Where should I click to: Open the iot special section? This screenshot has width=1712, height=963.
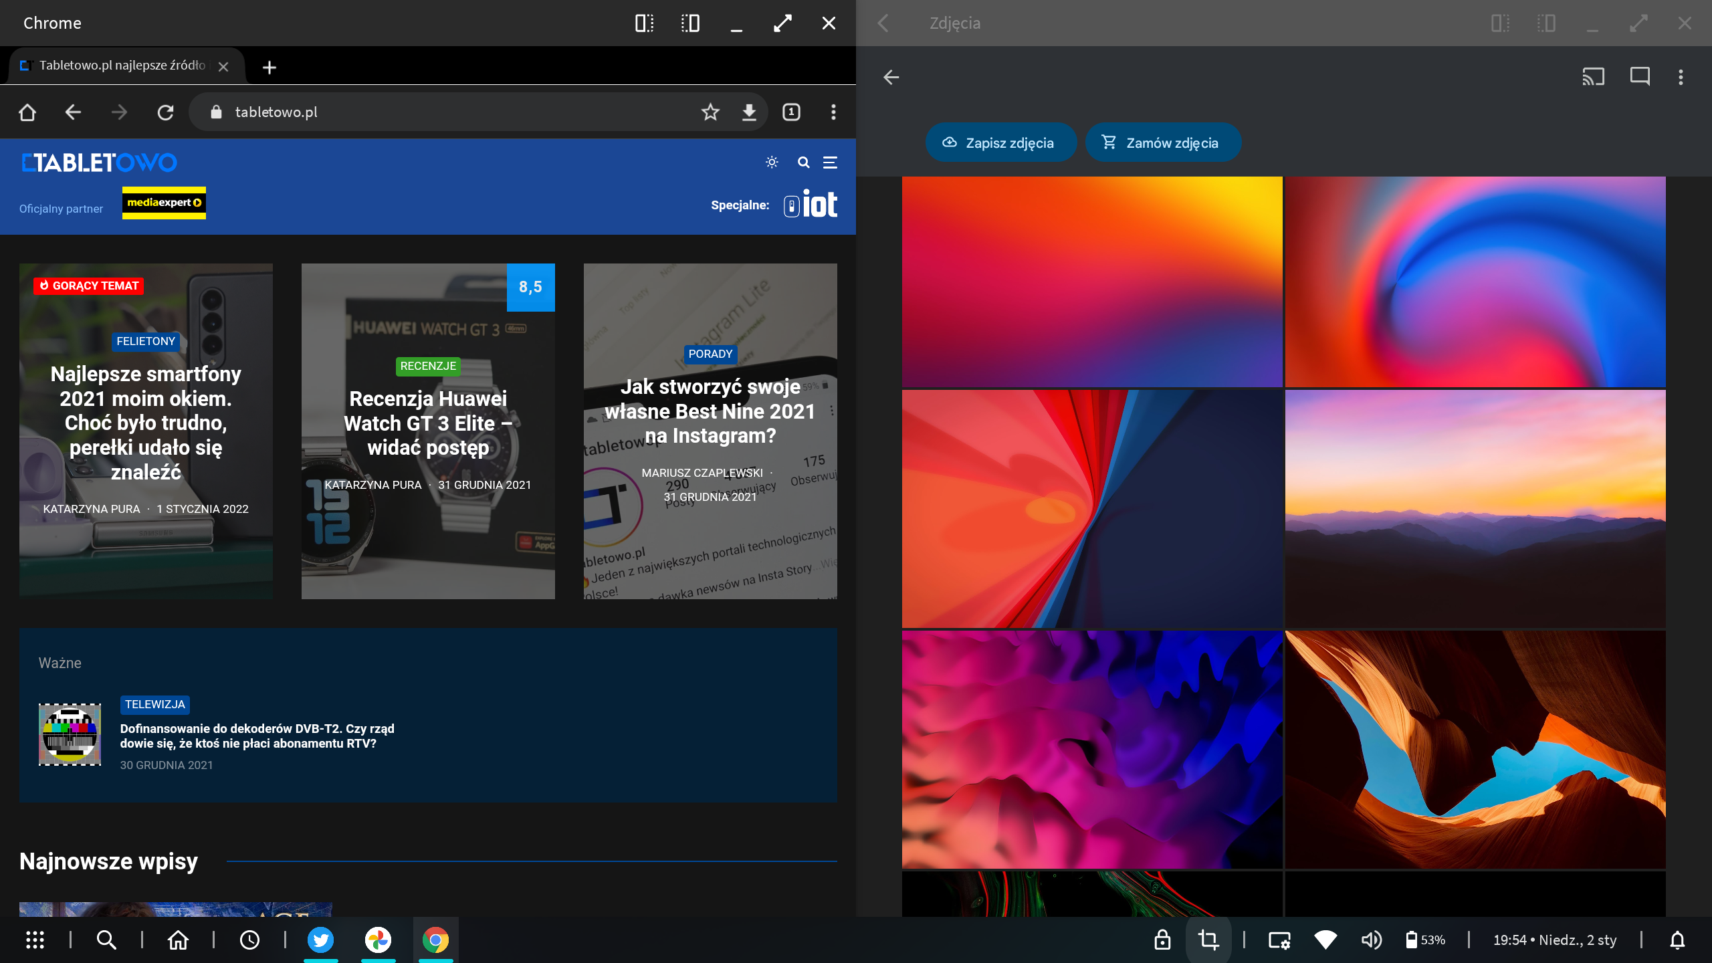(x=811, y=205)
